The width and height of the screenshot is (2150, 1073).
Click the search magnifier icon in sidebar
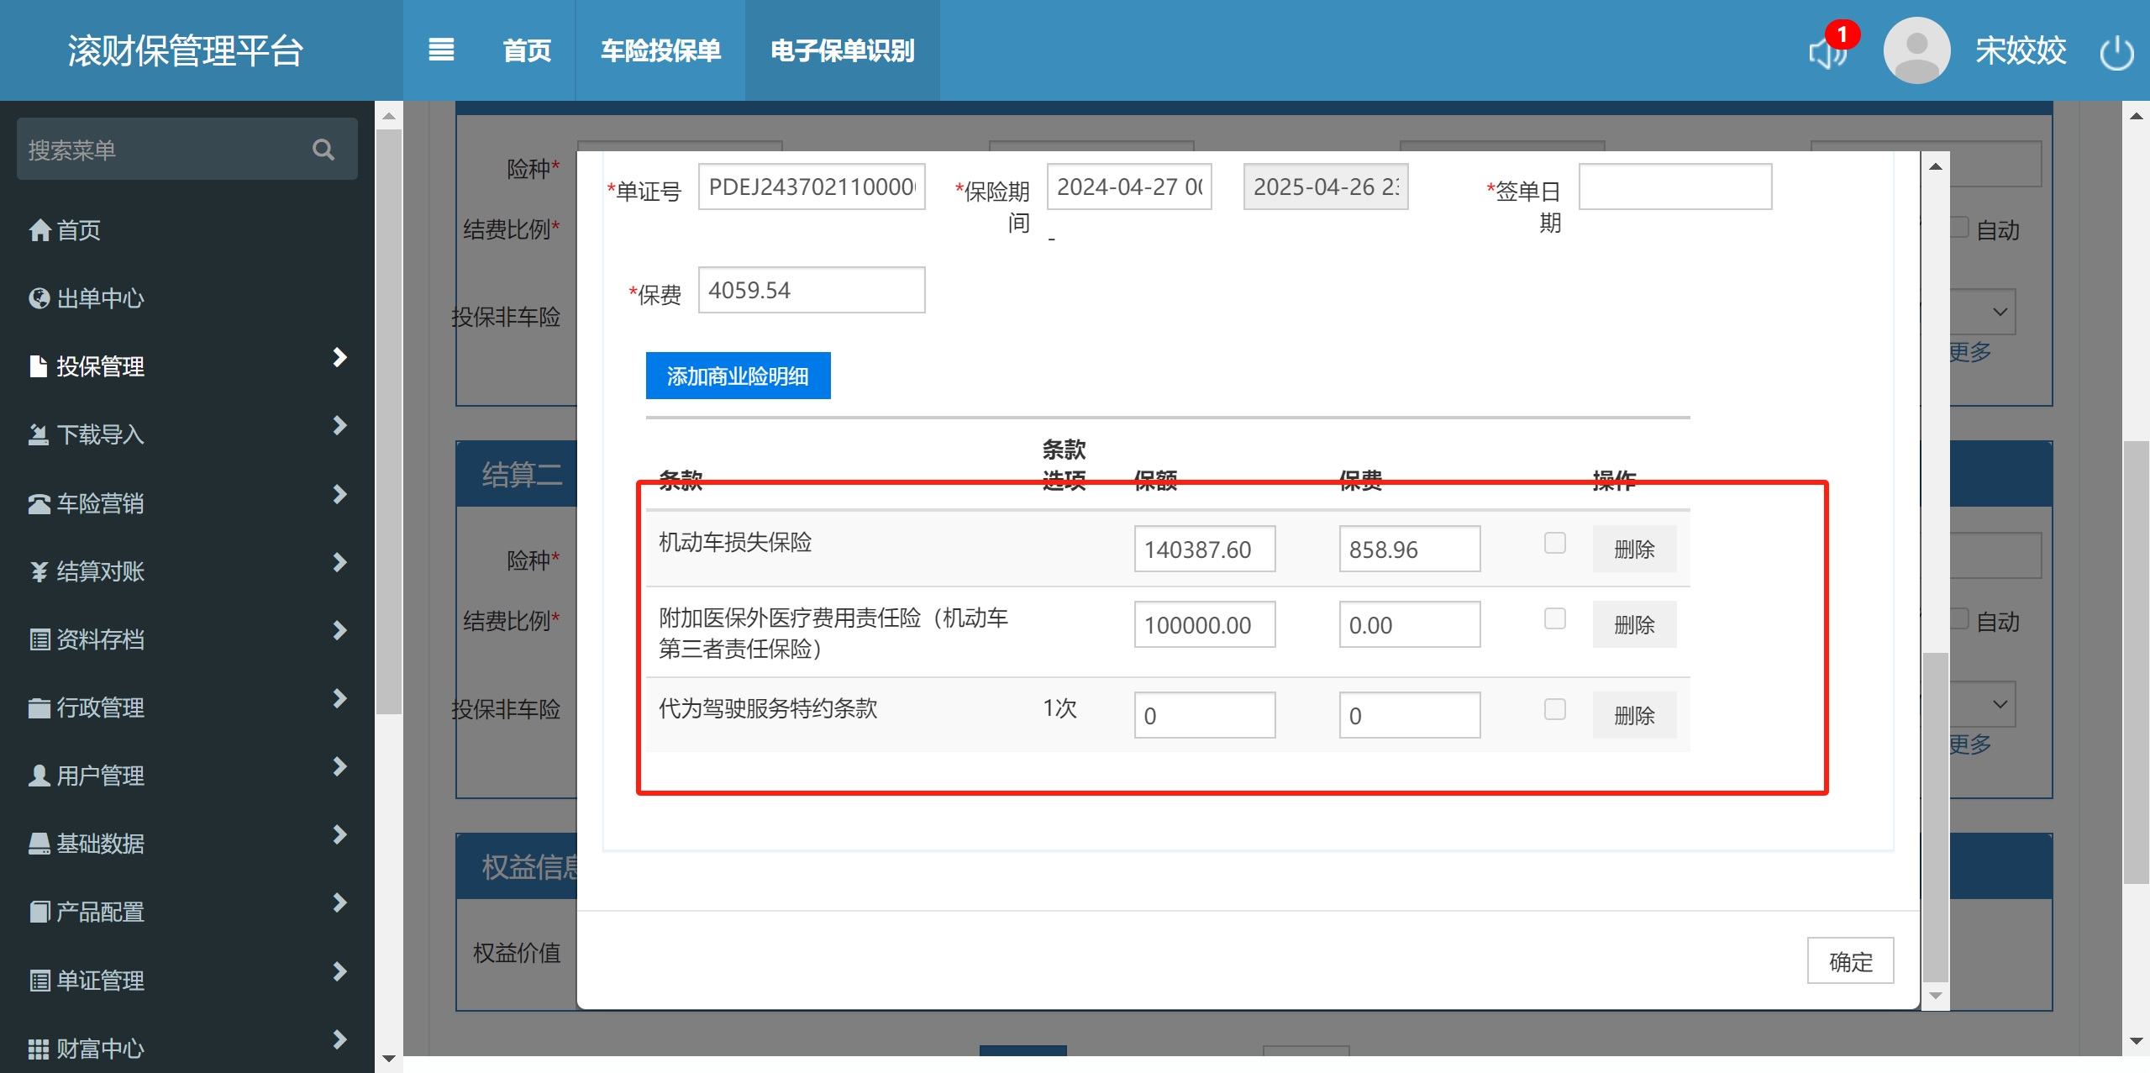(323, 150)
